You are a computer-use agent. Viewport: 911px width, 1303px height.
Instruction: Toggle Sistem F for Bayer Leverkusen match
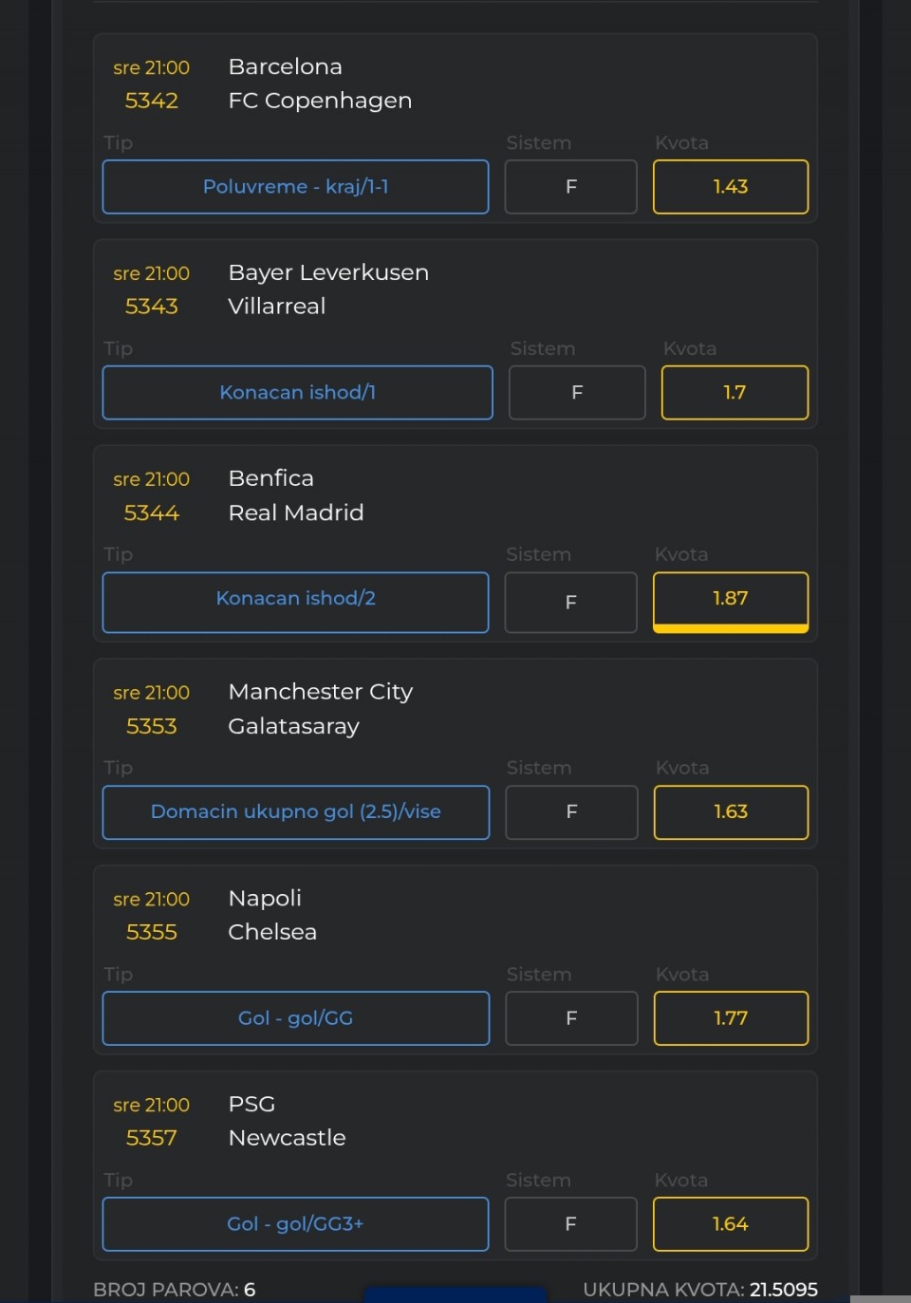tap(577, 393)
